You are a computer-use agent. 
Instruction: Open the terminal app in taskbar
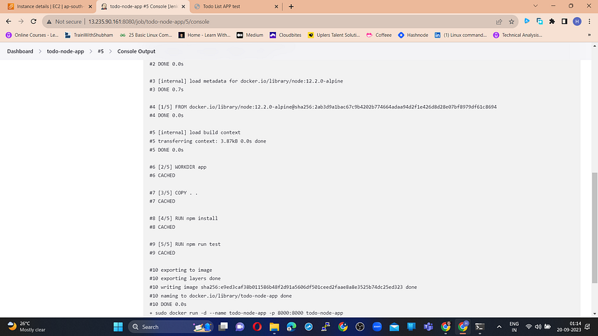pyautogui.click(x=480, y=327)
